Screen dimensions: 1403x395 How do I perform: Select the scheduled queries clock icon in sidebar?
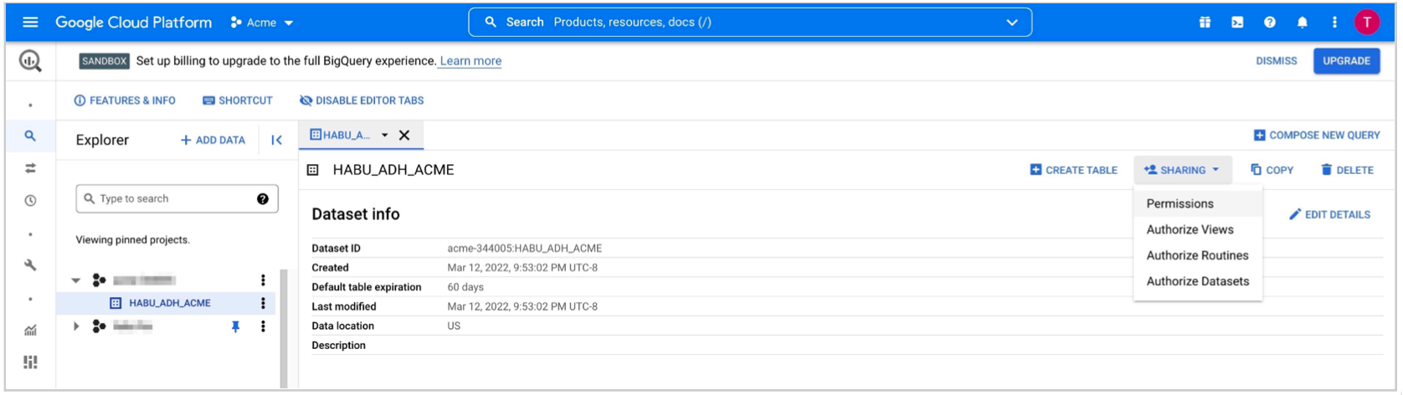point(30,201)
